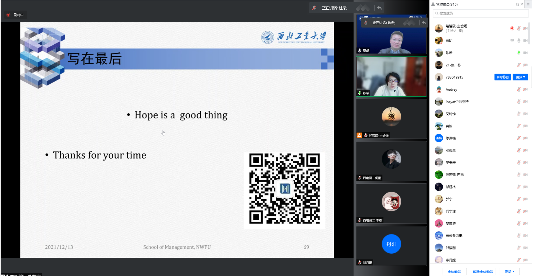
Task: Click the pop-out icon in the member panel header
Action: [517, 4]
